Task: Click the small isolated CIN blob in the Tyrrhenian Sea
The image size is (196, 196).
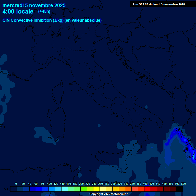Action: tap(99, 125)
